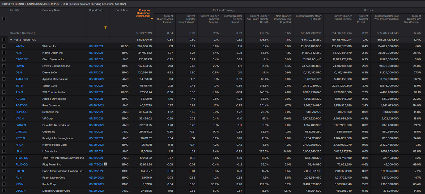
Task: Check the box for the LOW.N row
Action: point(4,66)
